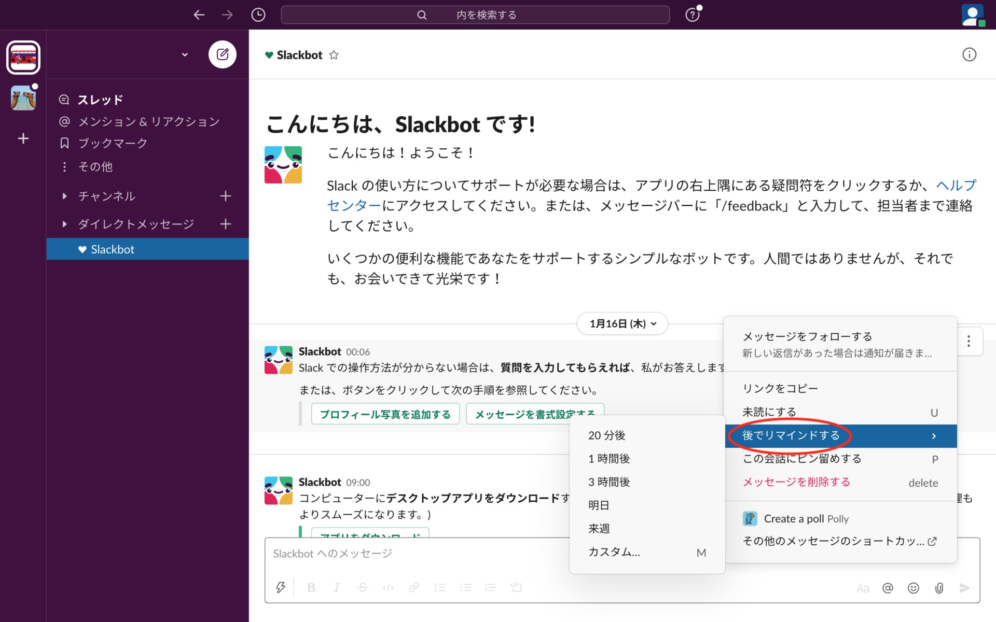Screen dimensions: 996x622
Task: Choose Create a poll Polly
Action: click(841, 518)
